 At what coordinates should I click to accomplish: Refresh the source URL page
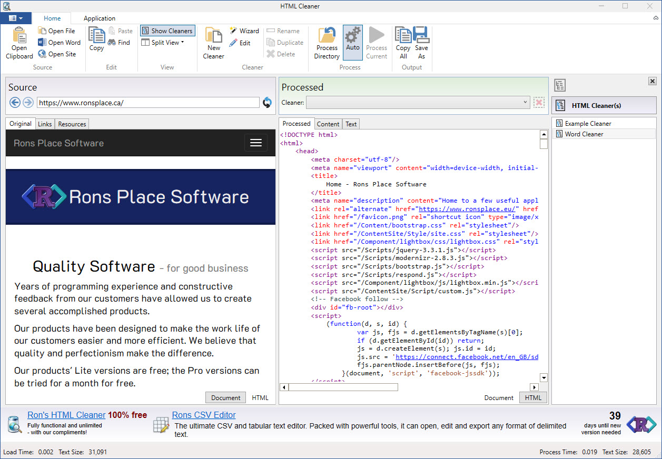(x=268, y=103)
